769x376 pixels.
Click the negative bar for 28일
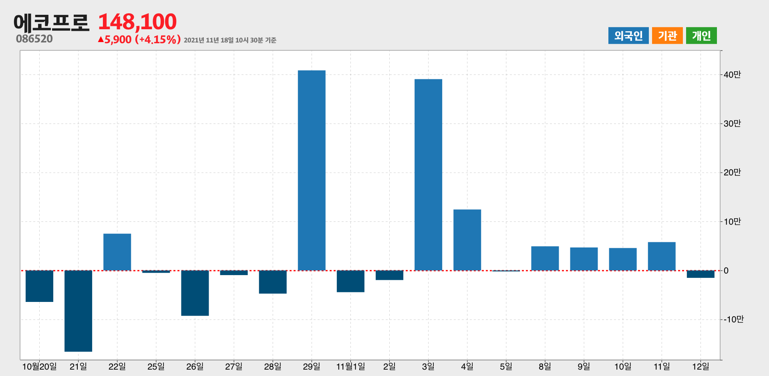tap(273, 282)
